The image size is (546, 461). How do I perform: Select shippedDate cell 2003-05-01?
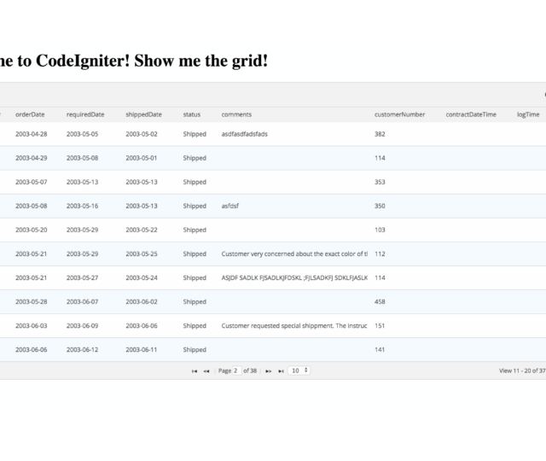(x=142, y=158)
